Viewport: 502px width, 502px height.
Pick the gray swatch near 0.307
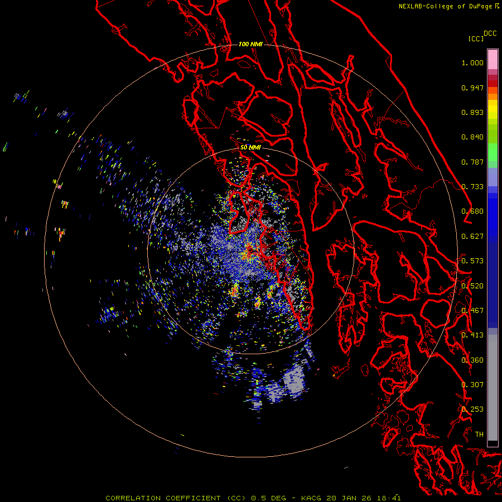(493, 388)
